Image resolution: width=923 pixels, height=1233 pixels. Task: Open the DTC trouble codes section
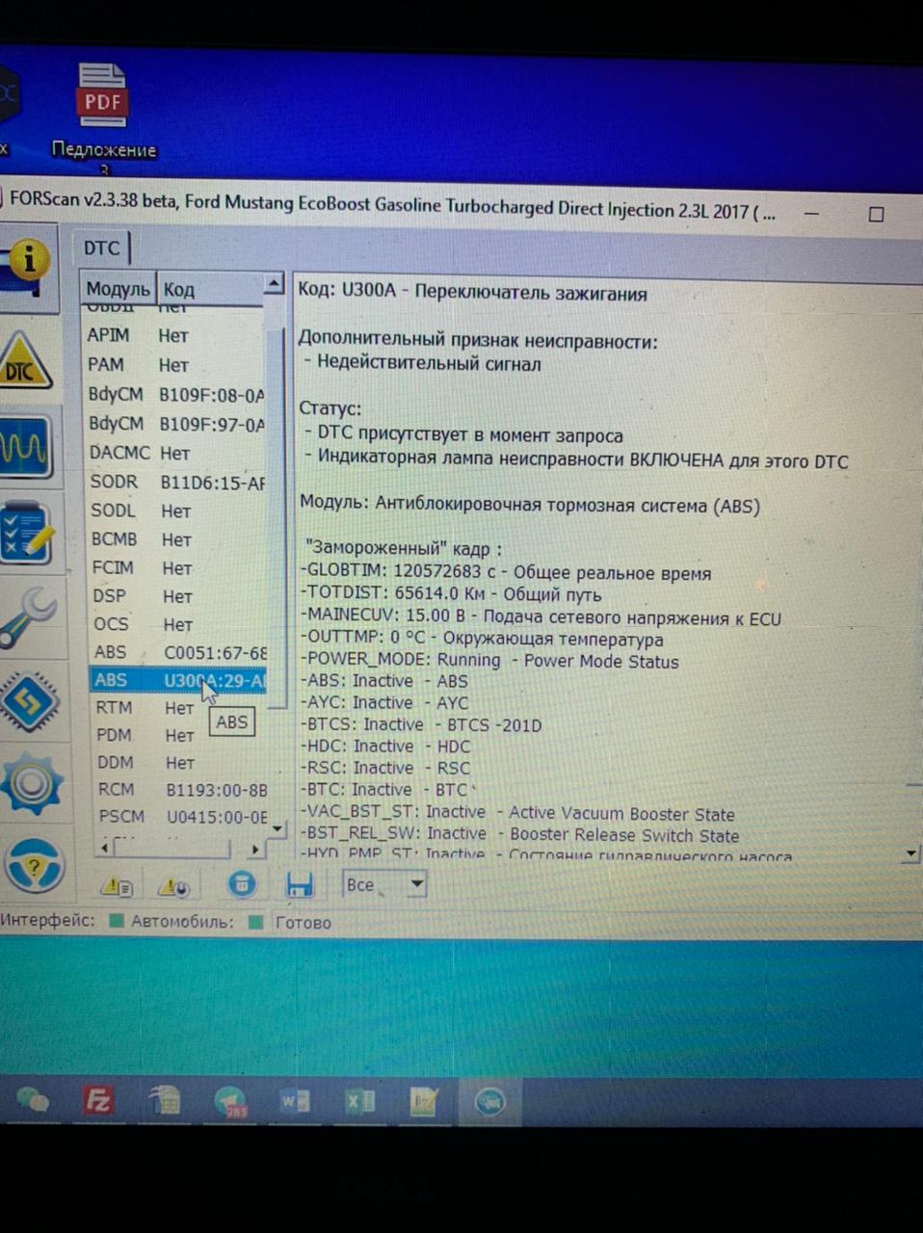tap(26, 364)
